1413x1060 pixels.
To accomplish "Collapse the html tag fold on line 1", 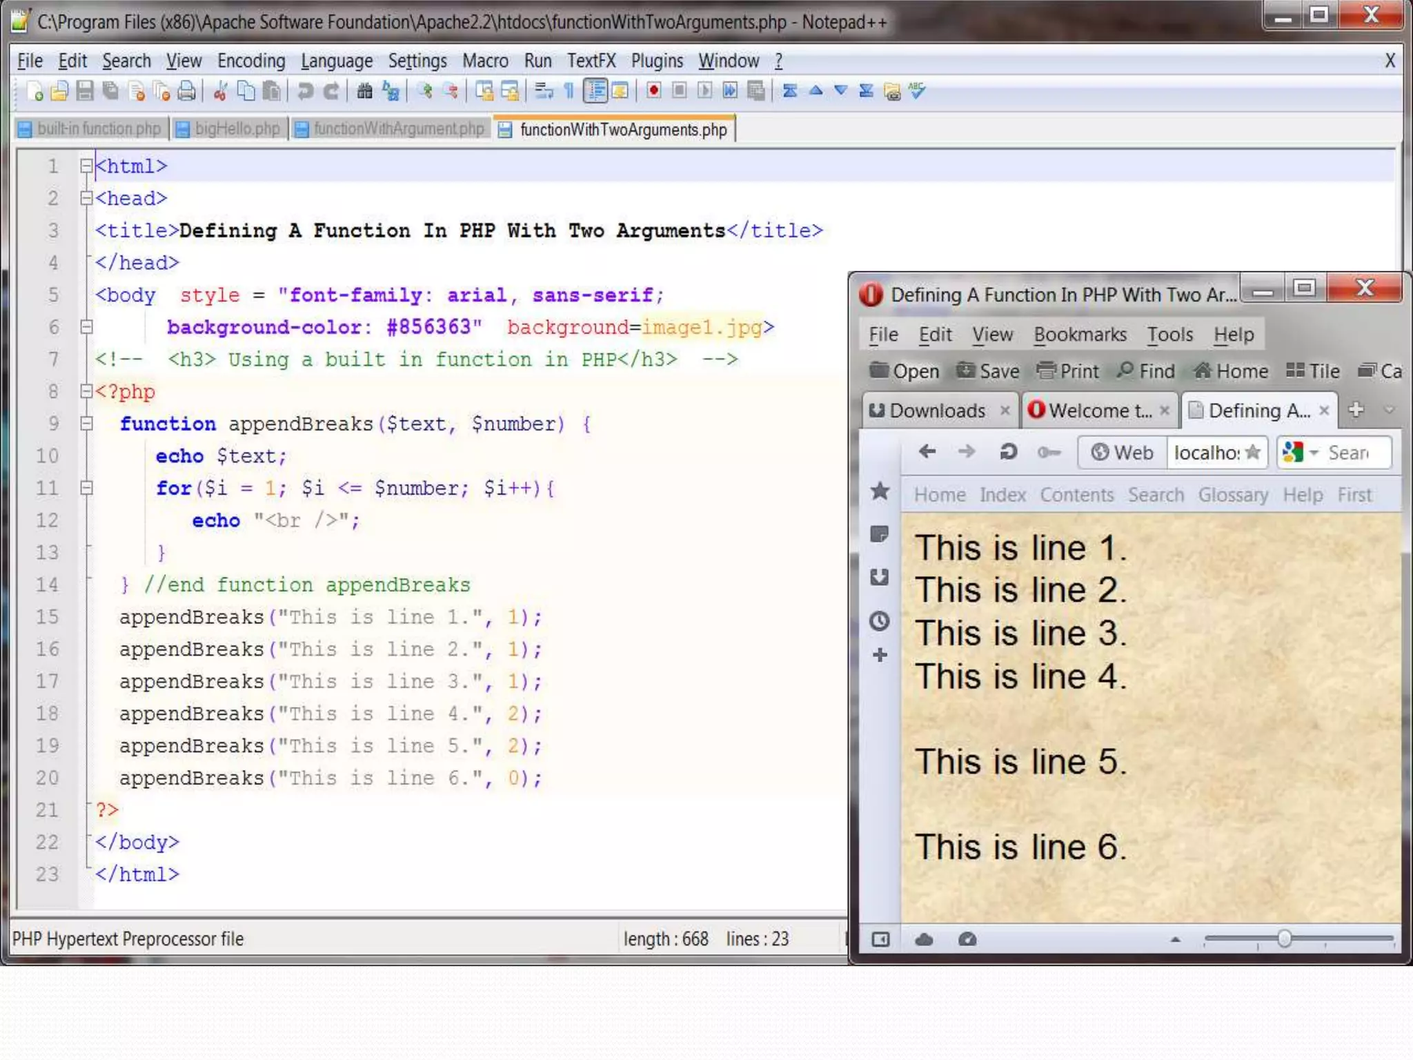I will click(86, 166).
